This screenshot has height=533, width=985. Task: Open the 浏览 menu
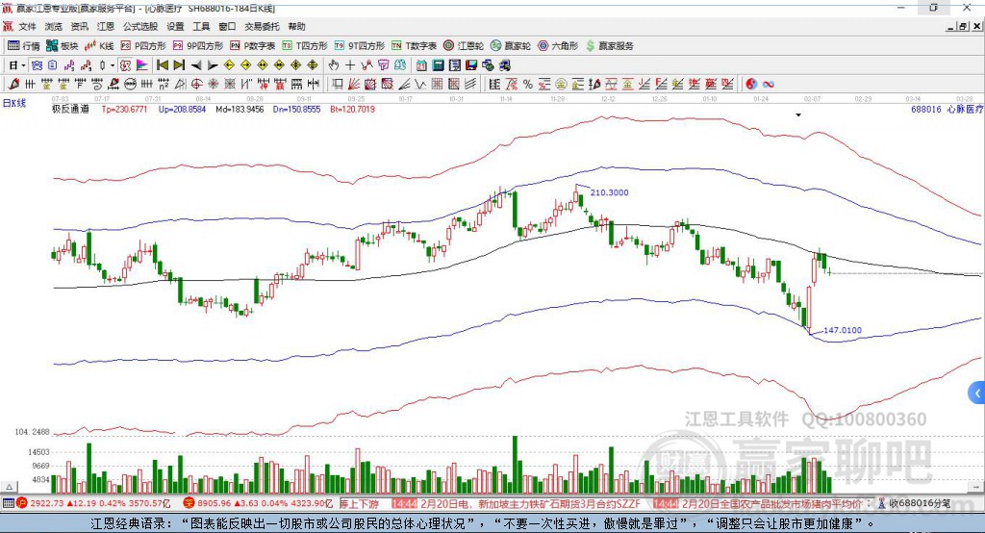coord(54,26)
